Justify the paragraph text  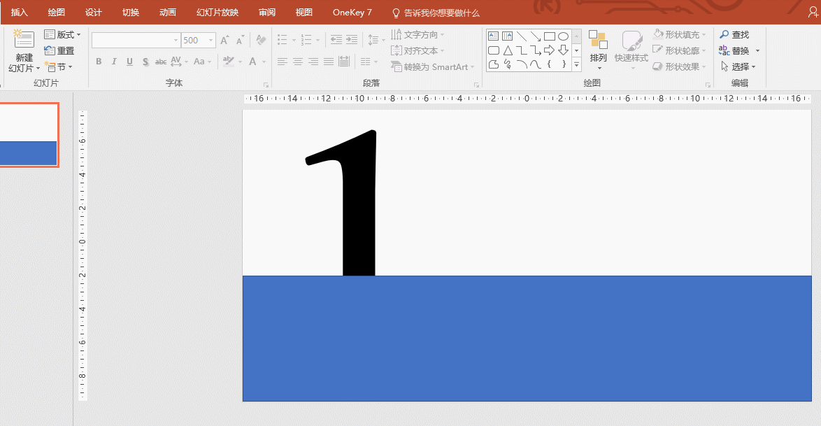328,62
